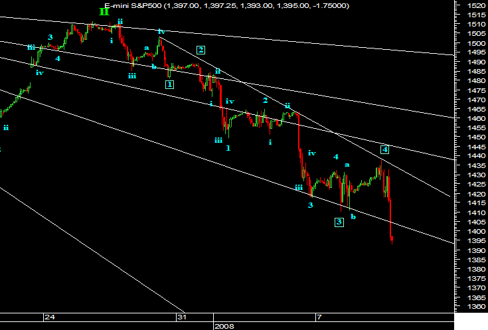Click the 1445 price axis label
488x330 pixels.
[476, 146]
